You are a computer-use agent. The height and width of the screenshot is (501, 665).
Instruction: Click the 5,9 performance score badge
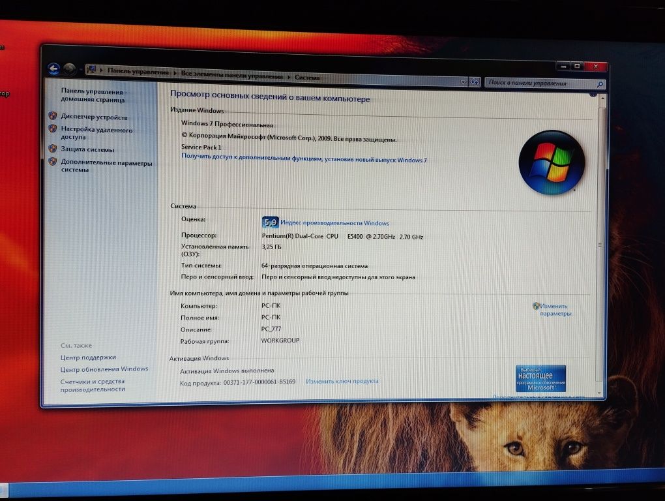coord(270,222)
